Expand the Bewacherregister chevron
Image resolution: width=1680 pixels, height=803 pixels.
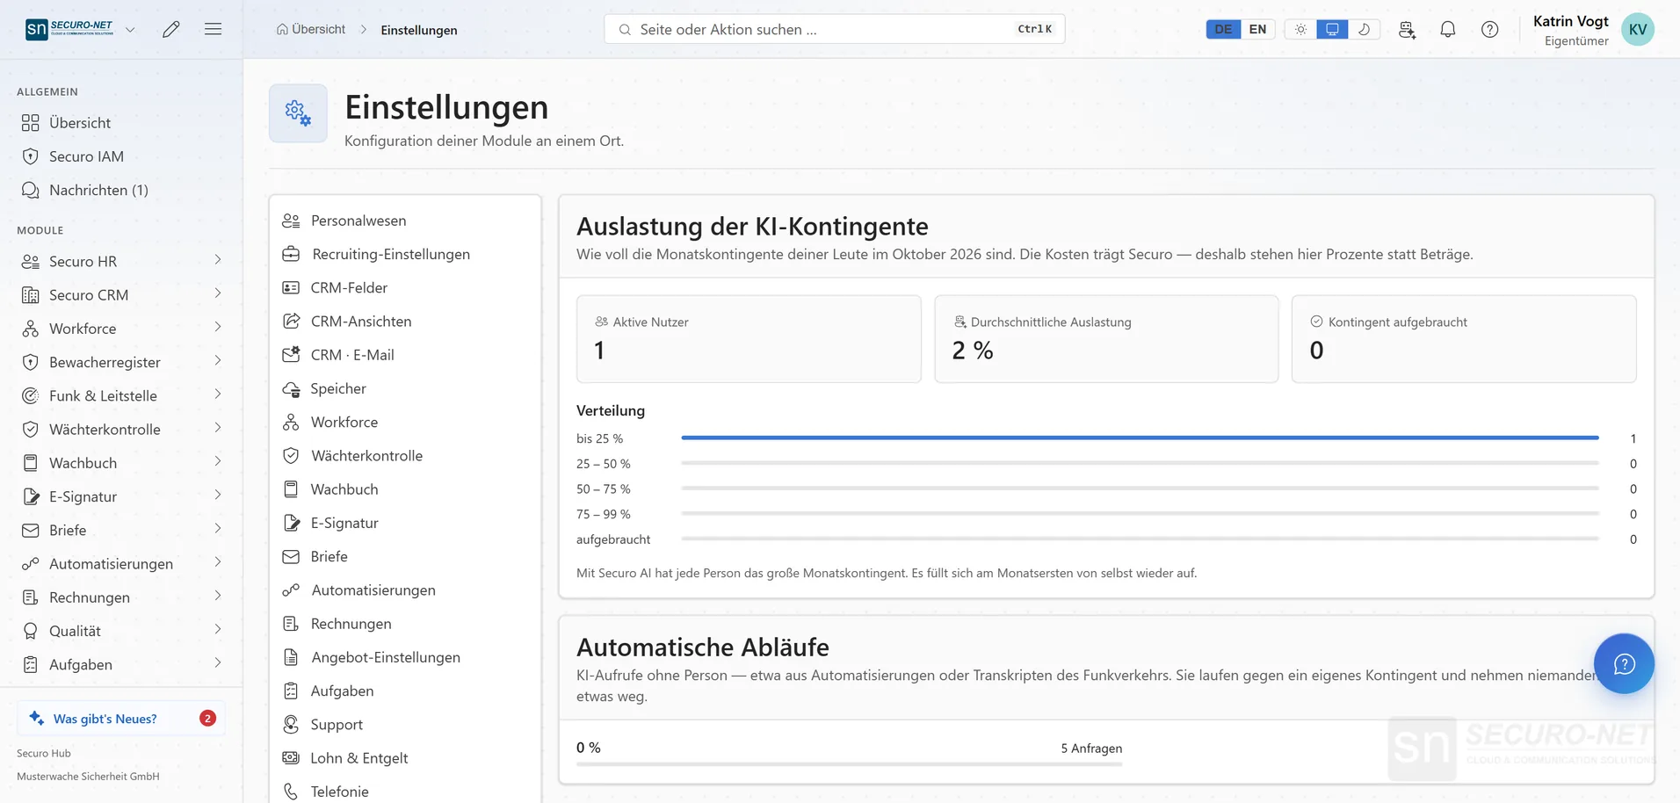tap(218, 361)
